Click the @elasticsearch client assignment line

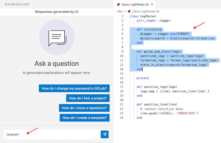177,38
